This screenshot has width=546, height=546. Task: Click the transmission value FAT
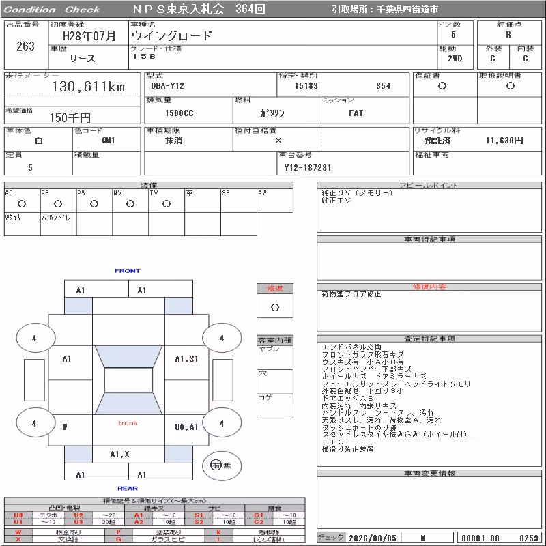pyautogui.click(x=356, y=113)
